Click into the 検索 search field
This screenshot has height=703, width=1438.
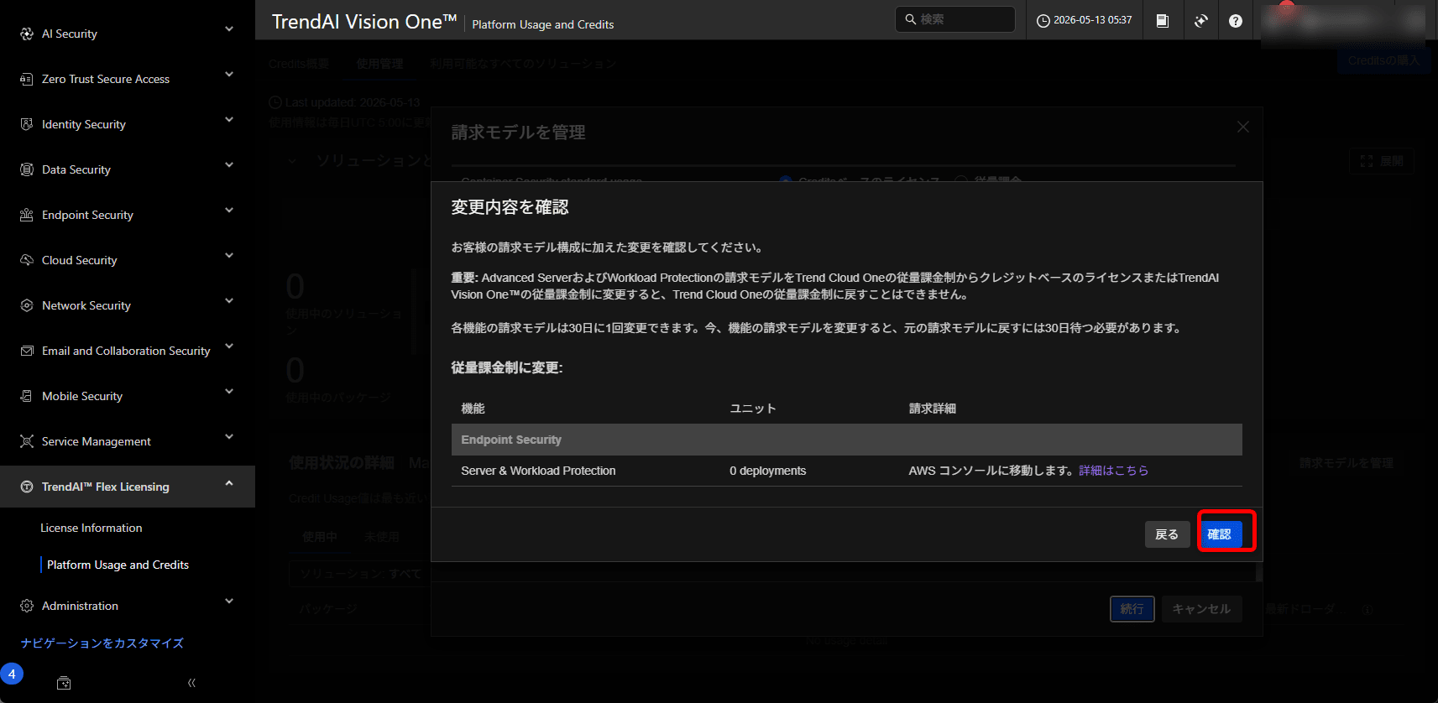(x=955, y=19)
